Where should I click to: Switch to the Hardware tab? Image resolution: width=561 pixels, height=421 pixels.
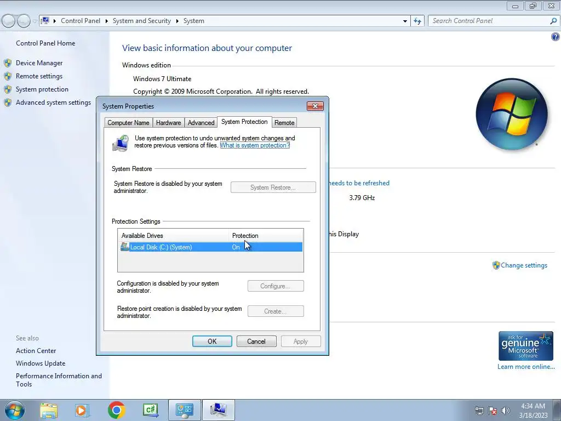(x=168, y=122)
